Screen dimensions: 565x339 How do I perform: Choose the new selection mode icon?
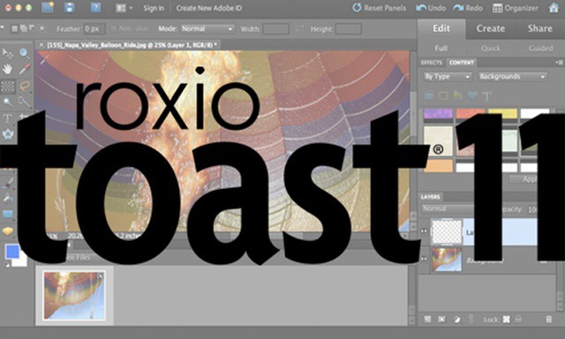[x=15, y=28]
